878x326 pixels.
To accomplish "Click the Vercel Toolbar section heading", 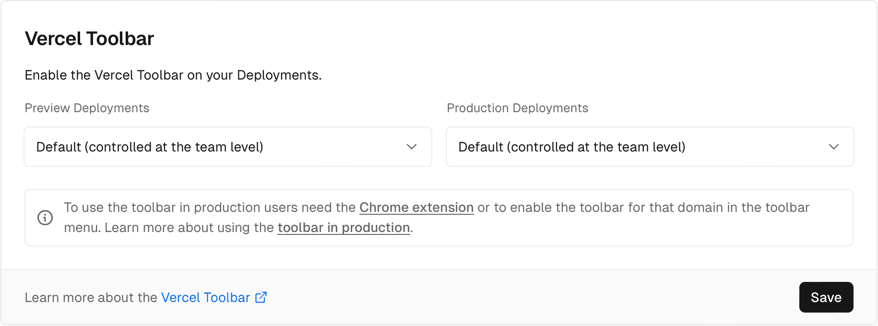I will pos(89,39).
